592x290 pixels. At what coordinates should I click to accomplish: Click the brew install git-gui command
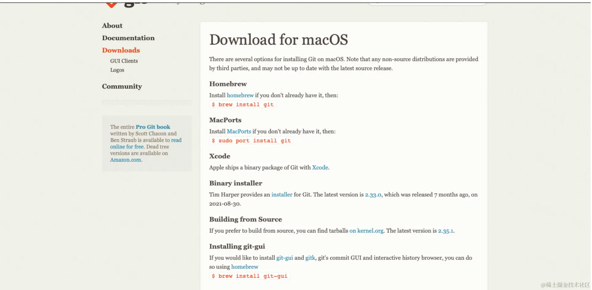pos(249,276)
